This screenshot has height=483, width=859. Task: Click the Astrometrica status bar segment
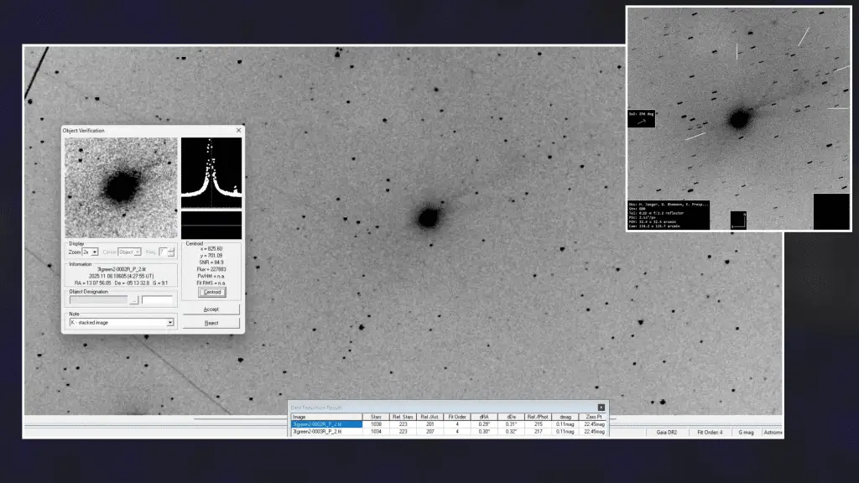pos(773,431)
